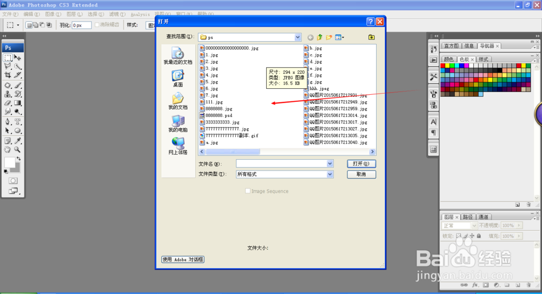
Task: Select the Quick Selection tool
Action: (18, 66)
